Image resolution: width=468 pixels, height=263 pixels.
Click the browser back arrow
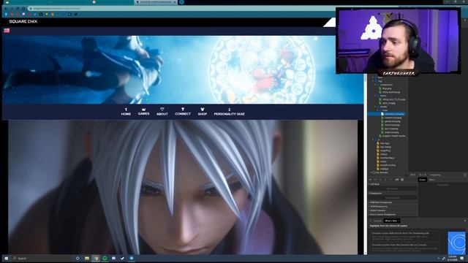[x=6, y=8]
